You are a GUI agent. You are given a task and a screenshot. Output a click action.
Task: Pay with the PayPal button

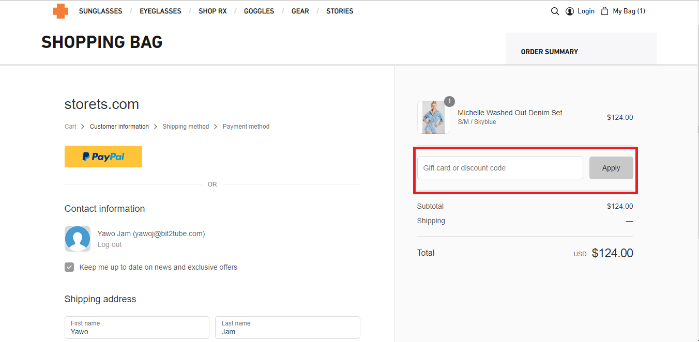click(x=103, y=157)
